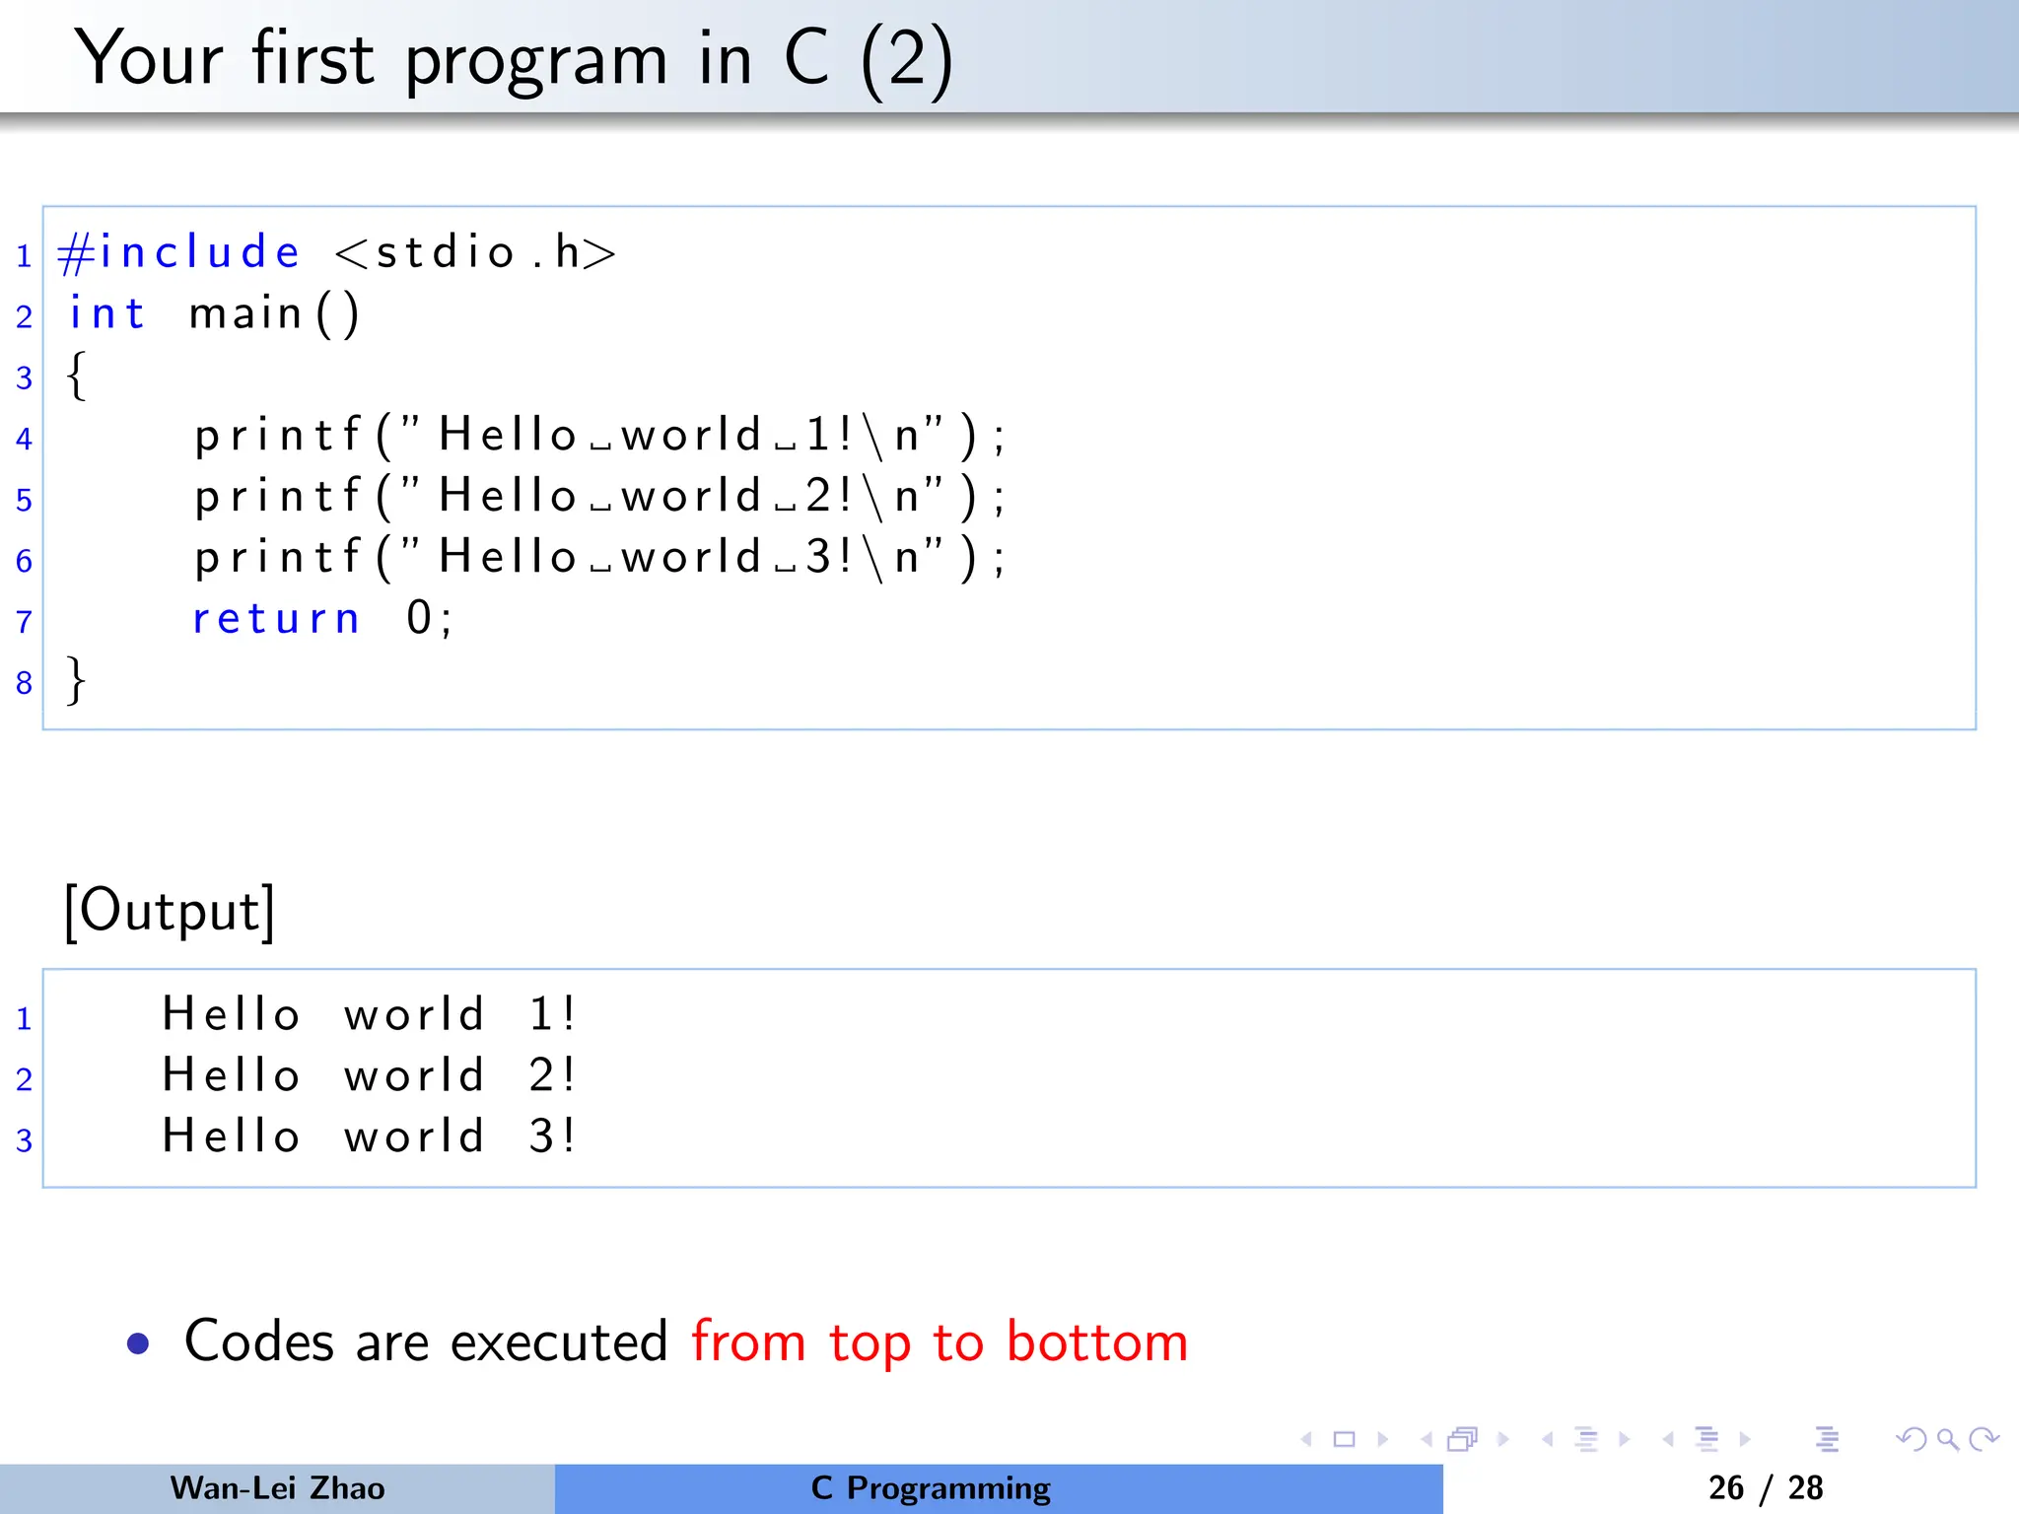The width and height of the screenshot is (2019, 1514).
Task: Go to next subsection arrow
Action: (1624, 1439)
